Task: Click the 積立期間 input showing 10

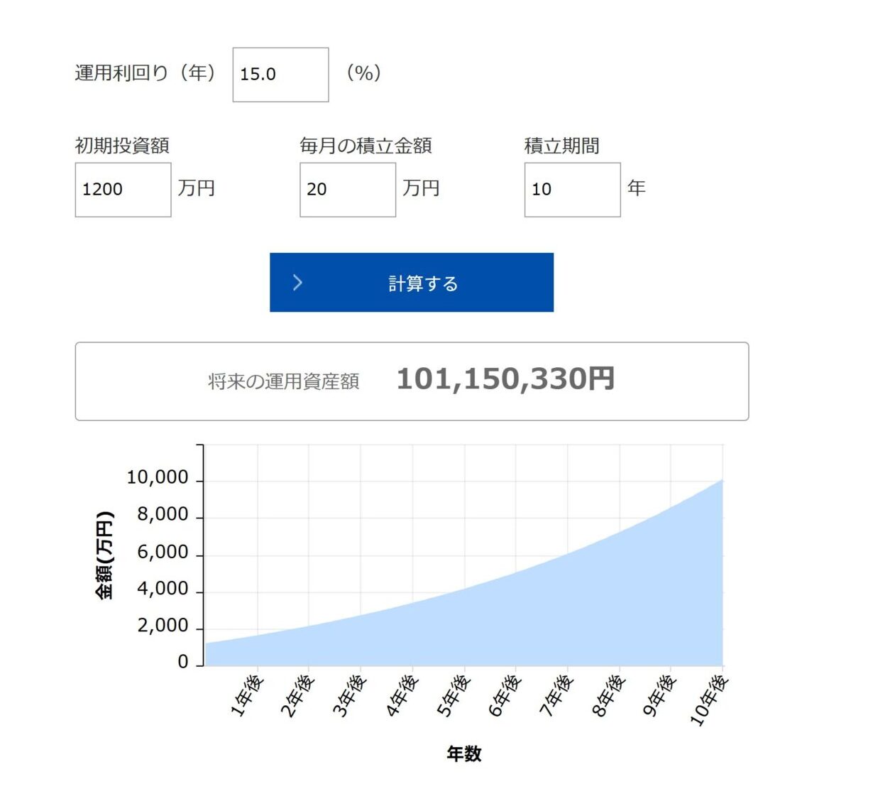Action: coord(572,190)
